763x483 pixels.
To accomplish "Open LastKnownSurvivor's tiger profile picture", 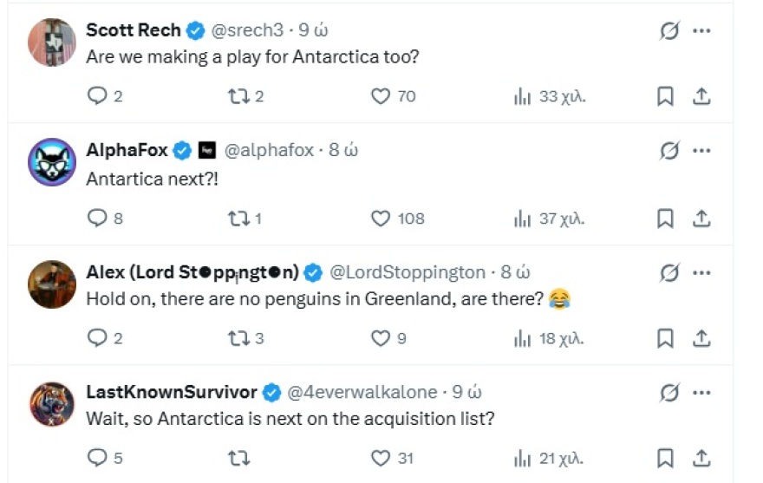I will click(52, 404).
